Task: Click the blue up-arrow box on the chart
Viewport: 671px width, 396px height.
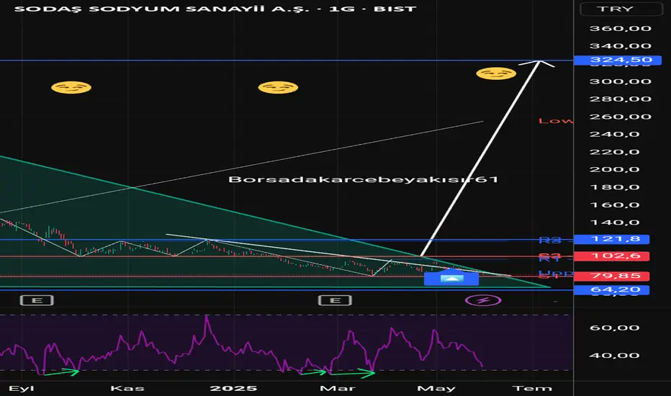Action: pyautogui.click(x=451, y=278)
